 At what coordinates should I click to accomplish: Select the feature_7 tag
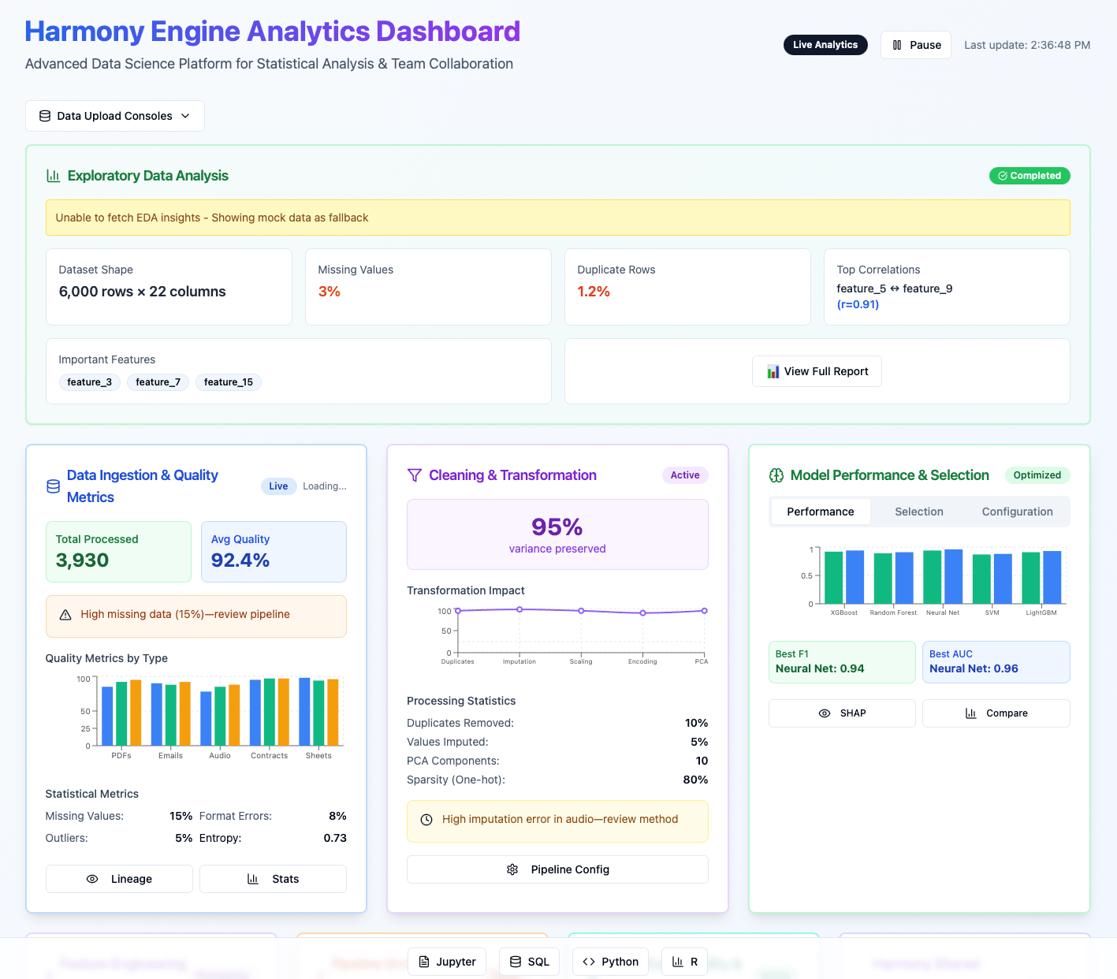[158, 382]
